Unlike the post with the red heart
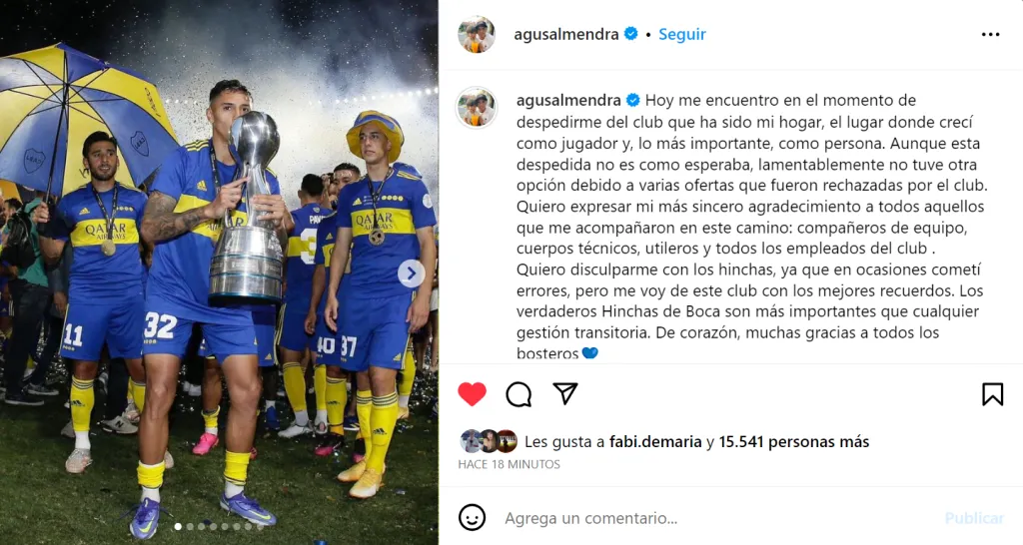Image resolution: width=1023 pixels, height=545 pixels. click(x=472, y=394)
